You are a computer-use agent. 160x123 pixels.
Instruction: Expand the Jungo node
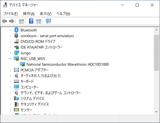pyautogui.click(x=10, y=53)
